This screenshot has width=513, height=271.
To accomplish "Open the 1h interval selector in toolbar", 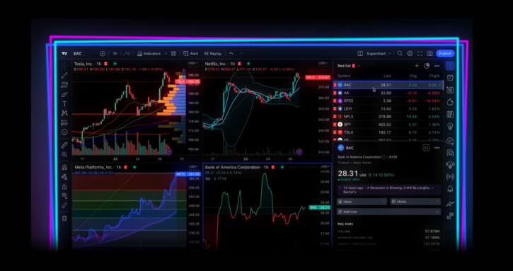I will [115, 54].
